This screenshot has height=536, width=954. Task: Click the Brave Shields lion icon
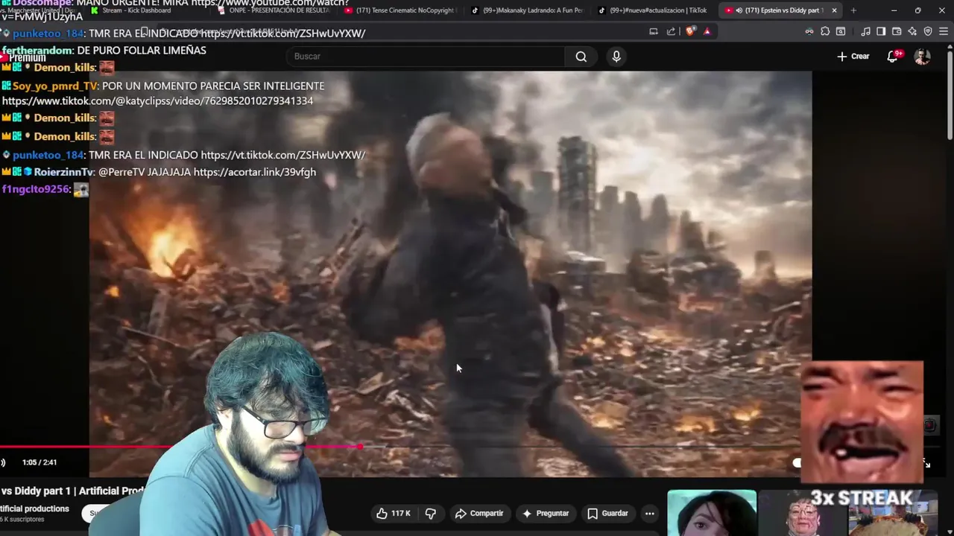click(690, 31)
